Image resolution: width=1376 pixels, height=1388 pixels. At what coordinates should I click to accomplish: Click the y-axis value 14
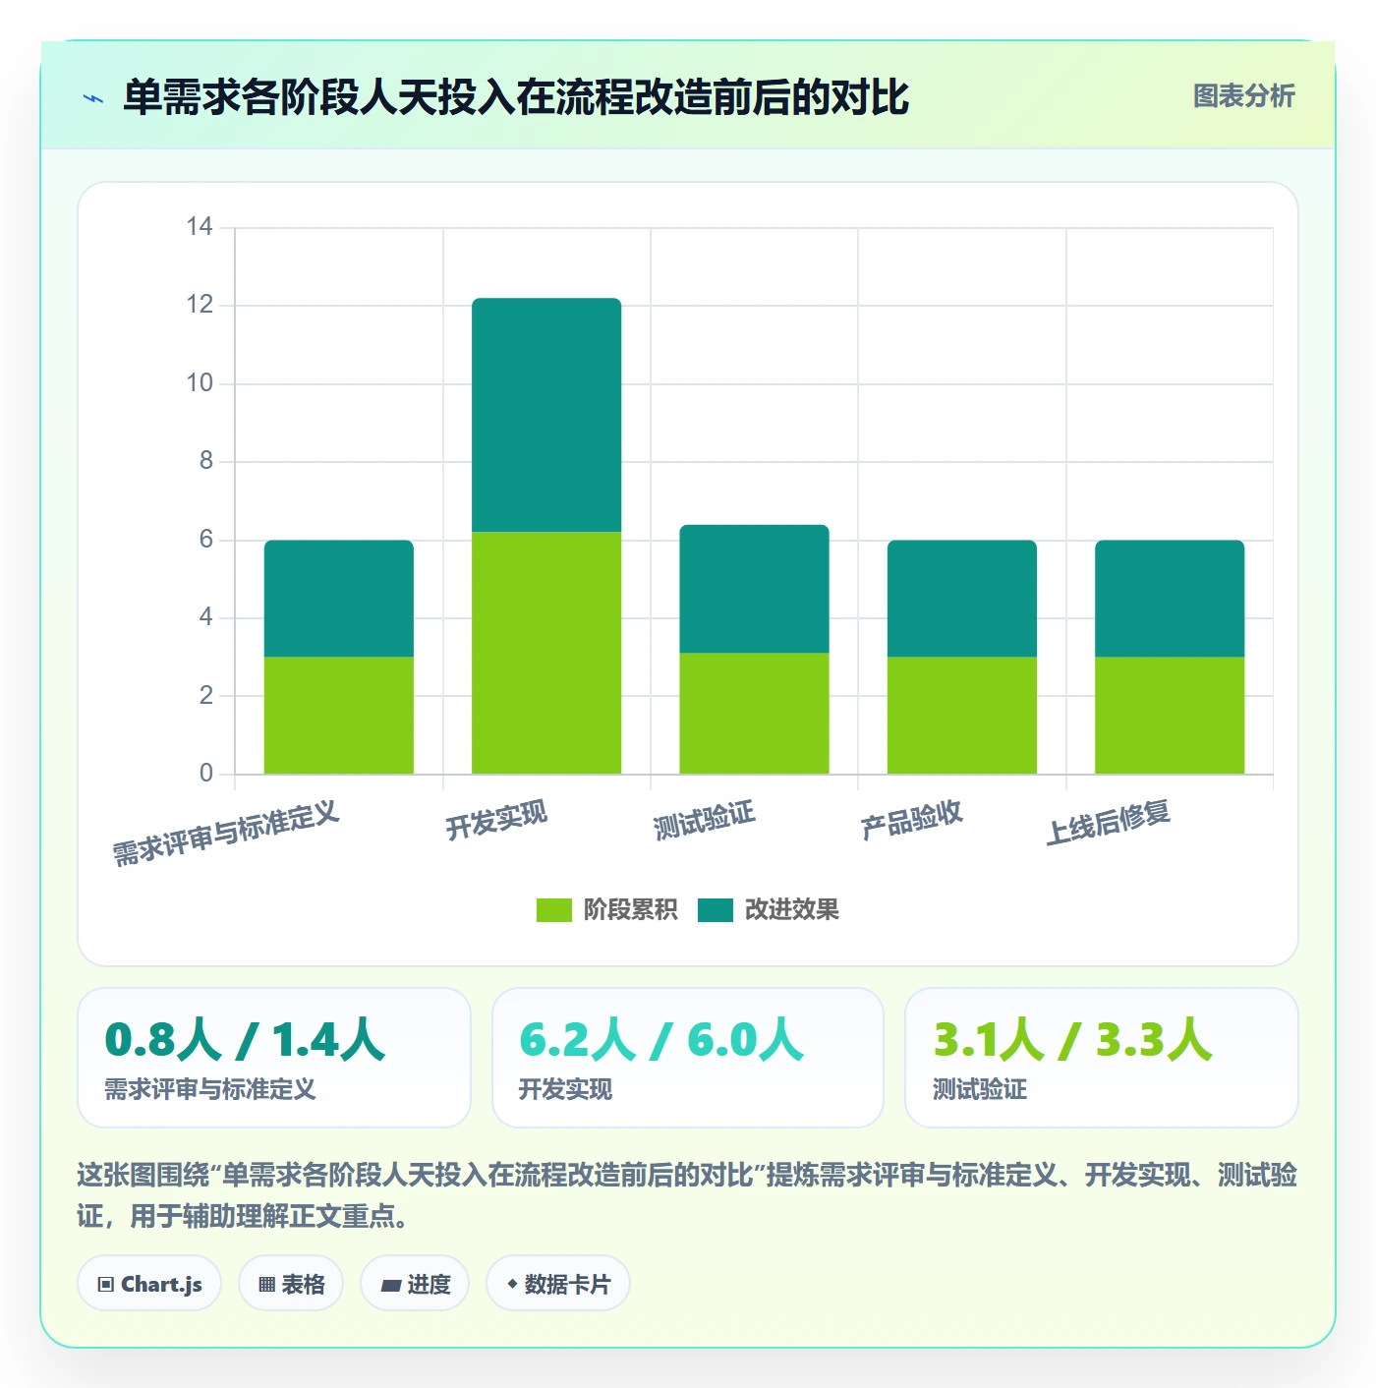coord(200,227)
